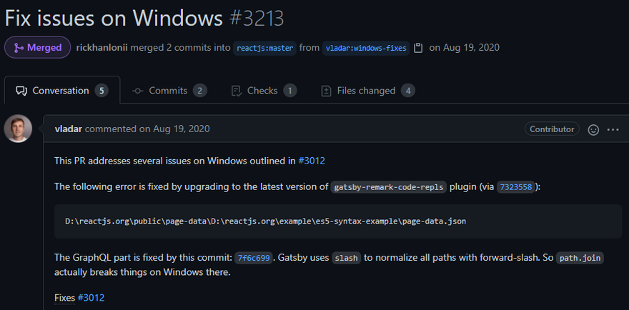
Task: Click the Conversation tab speech-bubble icon
Action: (x=21, y=91)
